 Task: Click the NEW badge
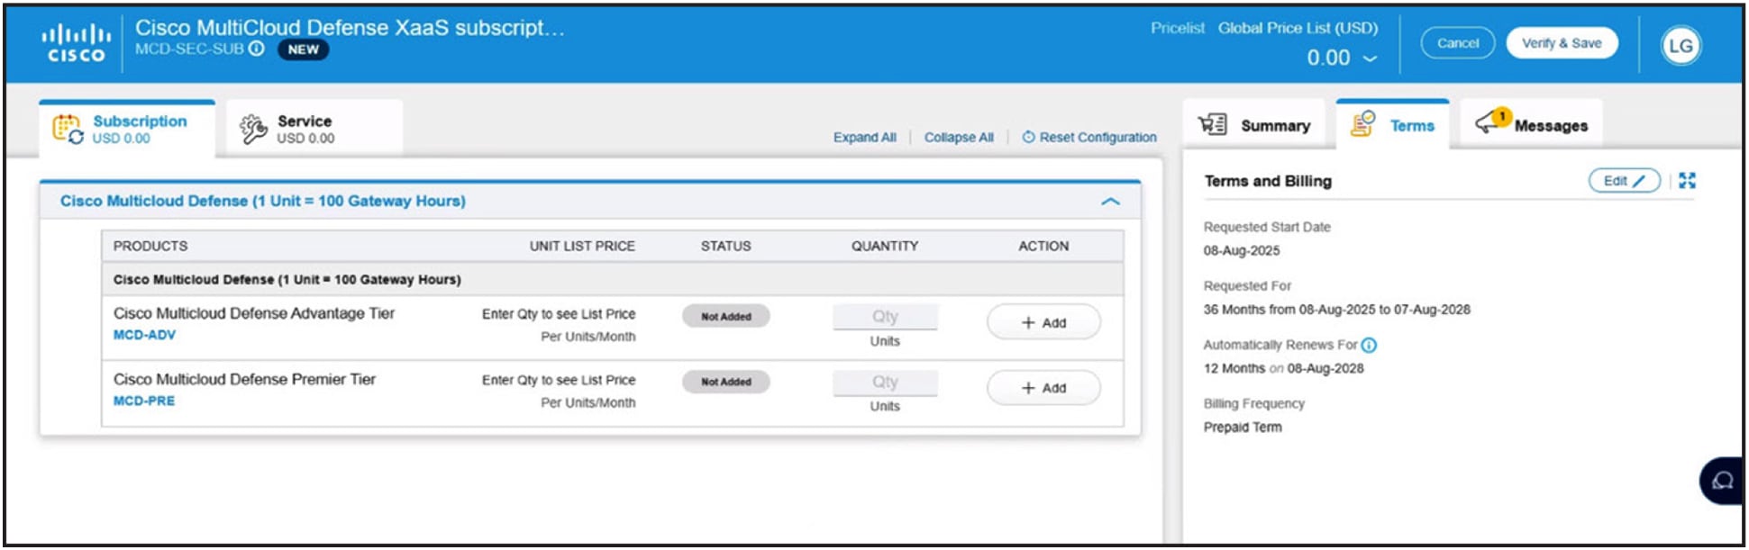[x=303, y=50]
